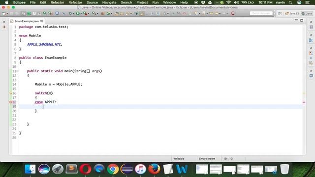
Task: Open the Run menu
Action: [x=156, y=2]
